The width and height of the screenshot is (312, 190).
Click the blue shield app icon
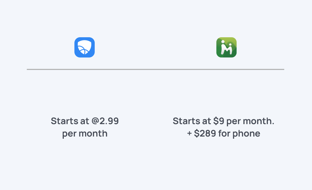[x=85, y=47]
